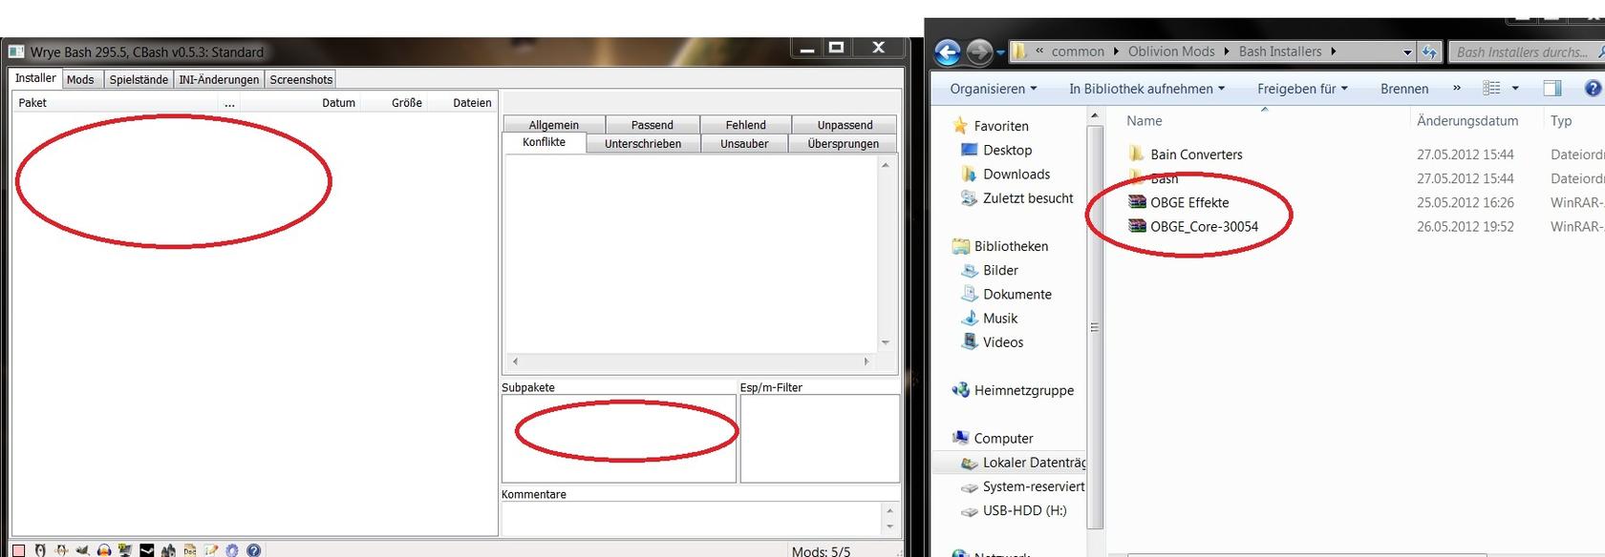Select the OBGE_Core-30054 archive file
1605x557 pixels.
point(1204,227)
